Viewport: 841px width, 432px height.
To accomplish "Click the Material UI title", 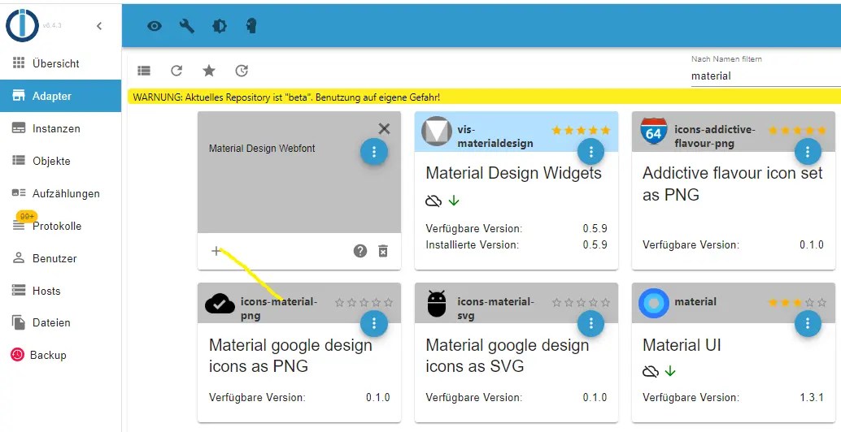I will [x=682, y=345].
